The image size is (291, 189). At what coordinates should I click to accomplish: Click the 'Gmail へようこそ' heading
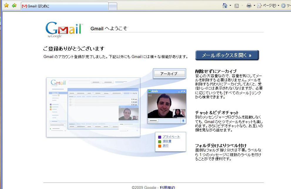[x=109, y=29]
